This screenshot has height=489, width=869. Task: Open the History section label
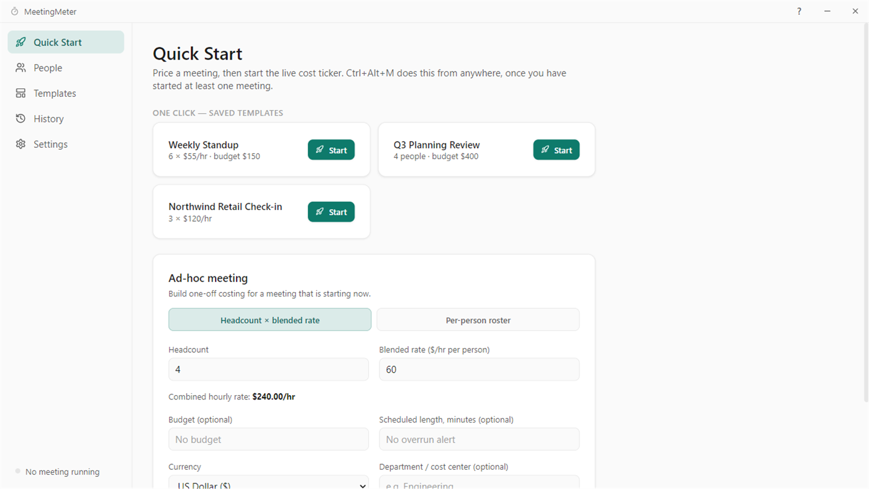(48, 119)
